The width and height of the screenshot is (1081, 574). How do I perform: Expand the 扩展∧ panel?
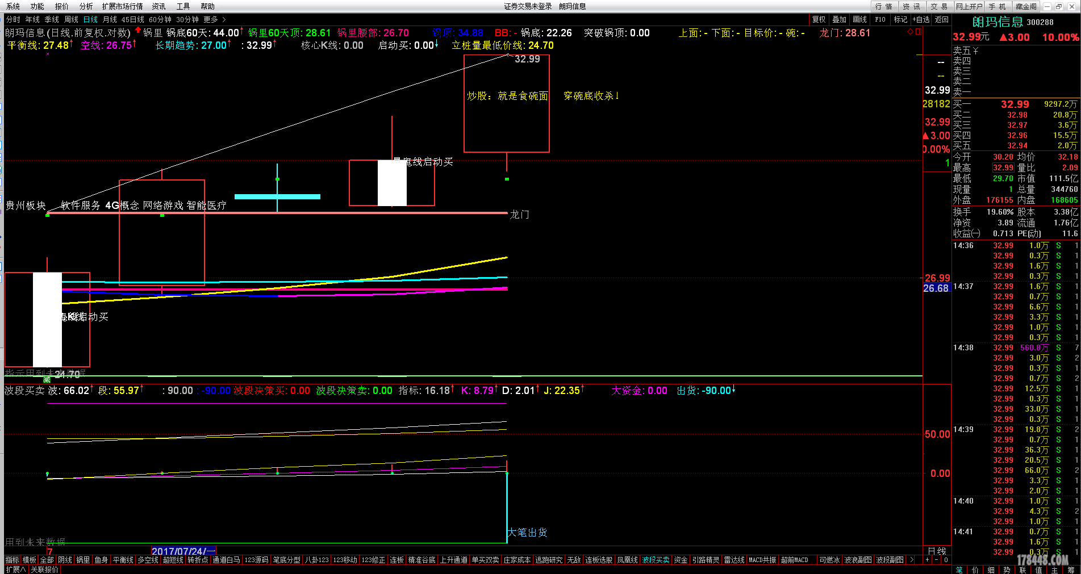pos(15,569)
